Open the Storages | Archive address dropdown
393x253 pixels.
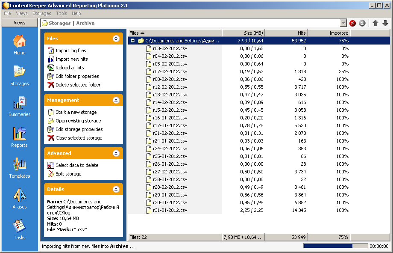click(343, 23)
